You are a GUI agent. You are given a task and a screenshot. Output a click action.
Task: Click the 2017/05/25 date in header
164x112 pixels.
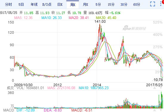point(8,13)
